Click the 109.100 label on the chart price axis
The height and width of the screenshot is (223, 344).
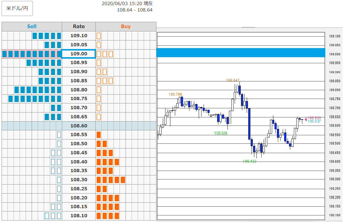335,36
